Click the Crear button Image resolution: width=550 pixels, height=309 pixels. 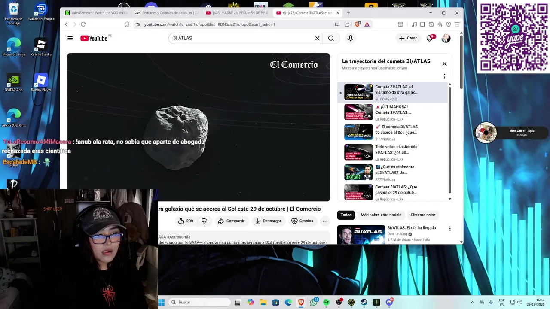pyautogui.click(x=407, y=38)
